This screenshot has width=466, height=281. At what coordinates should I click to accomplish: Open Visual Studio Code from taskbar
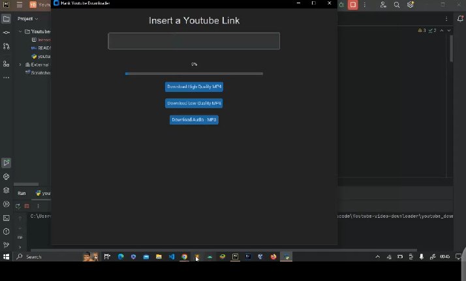pos(172,257)
